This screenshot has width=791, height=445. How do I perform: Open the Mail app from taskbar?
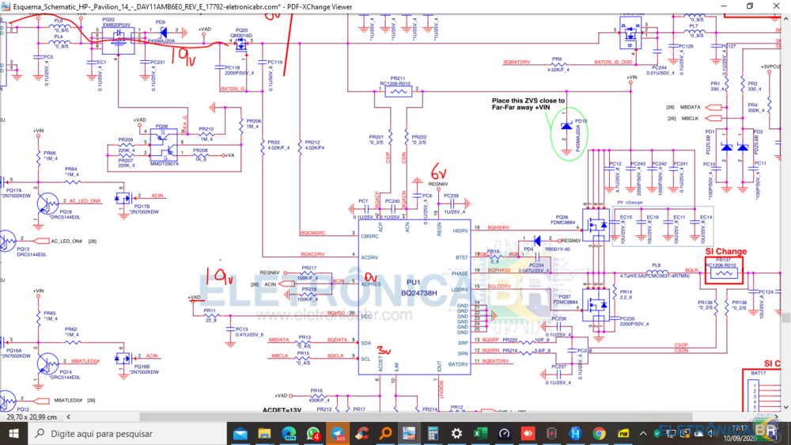point(240,433)
